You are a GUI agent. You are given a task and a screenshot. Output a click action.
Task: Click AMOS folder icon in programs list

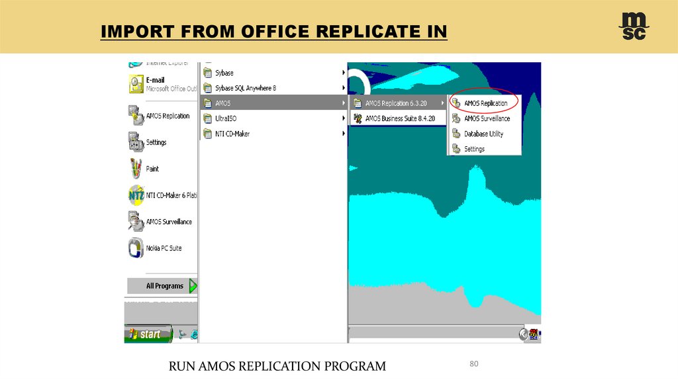pyautogui.click(x=207, y=103)
